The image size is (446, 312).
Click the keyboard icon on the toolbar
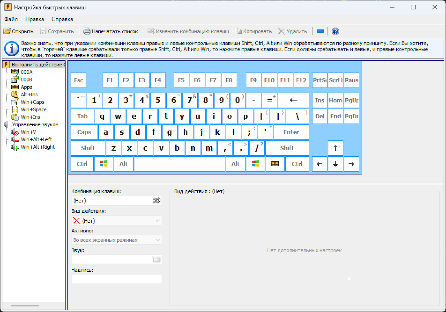click(320, 31)
